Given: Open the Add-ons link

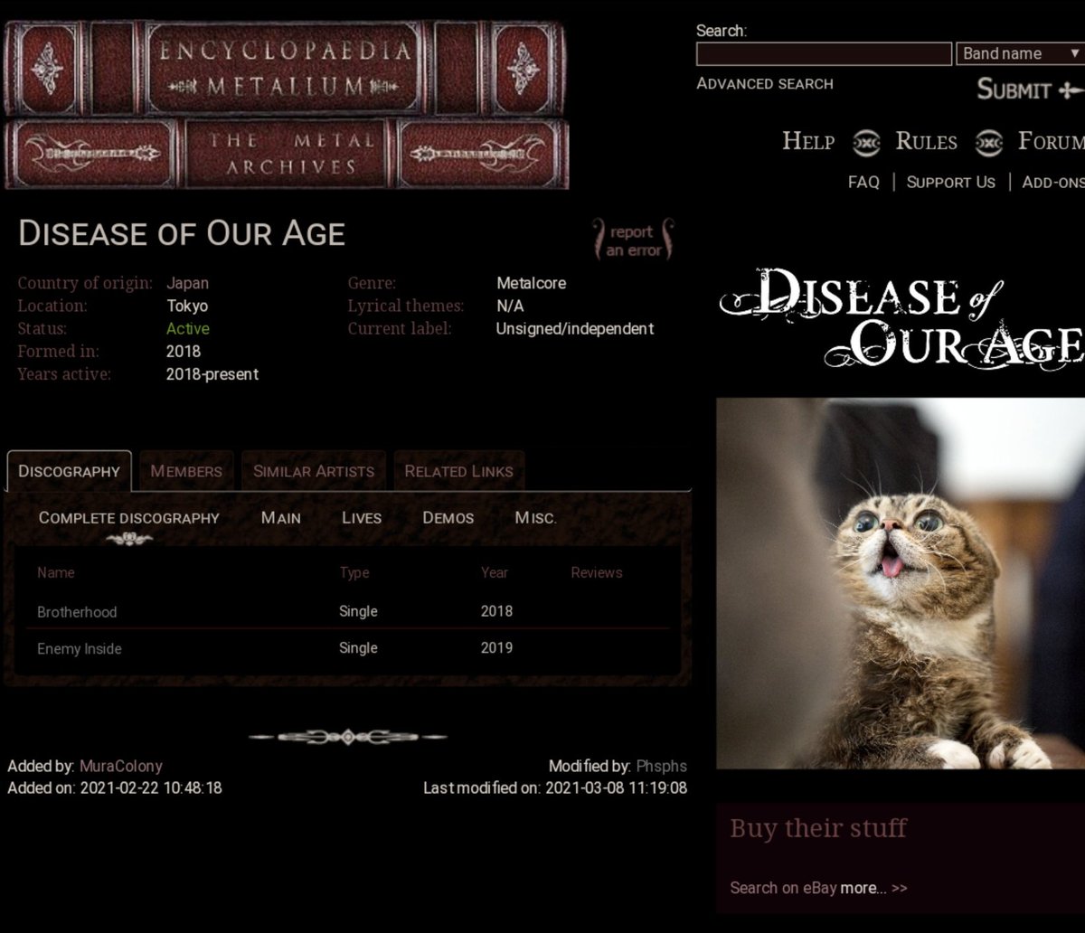Looking at the screenshot, I should click(1053, 182).
